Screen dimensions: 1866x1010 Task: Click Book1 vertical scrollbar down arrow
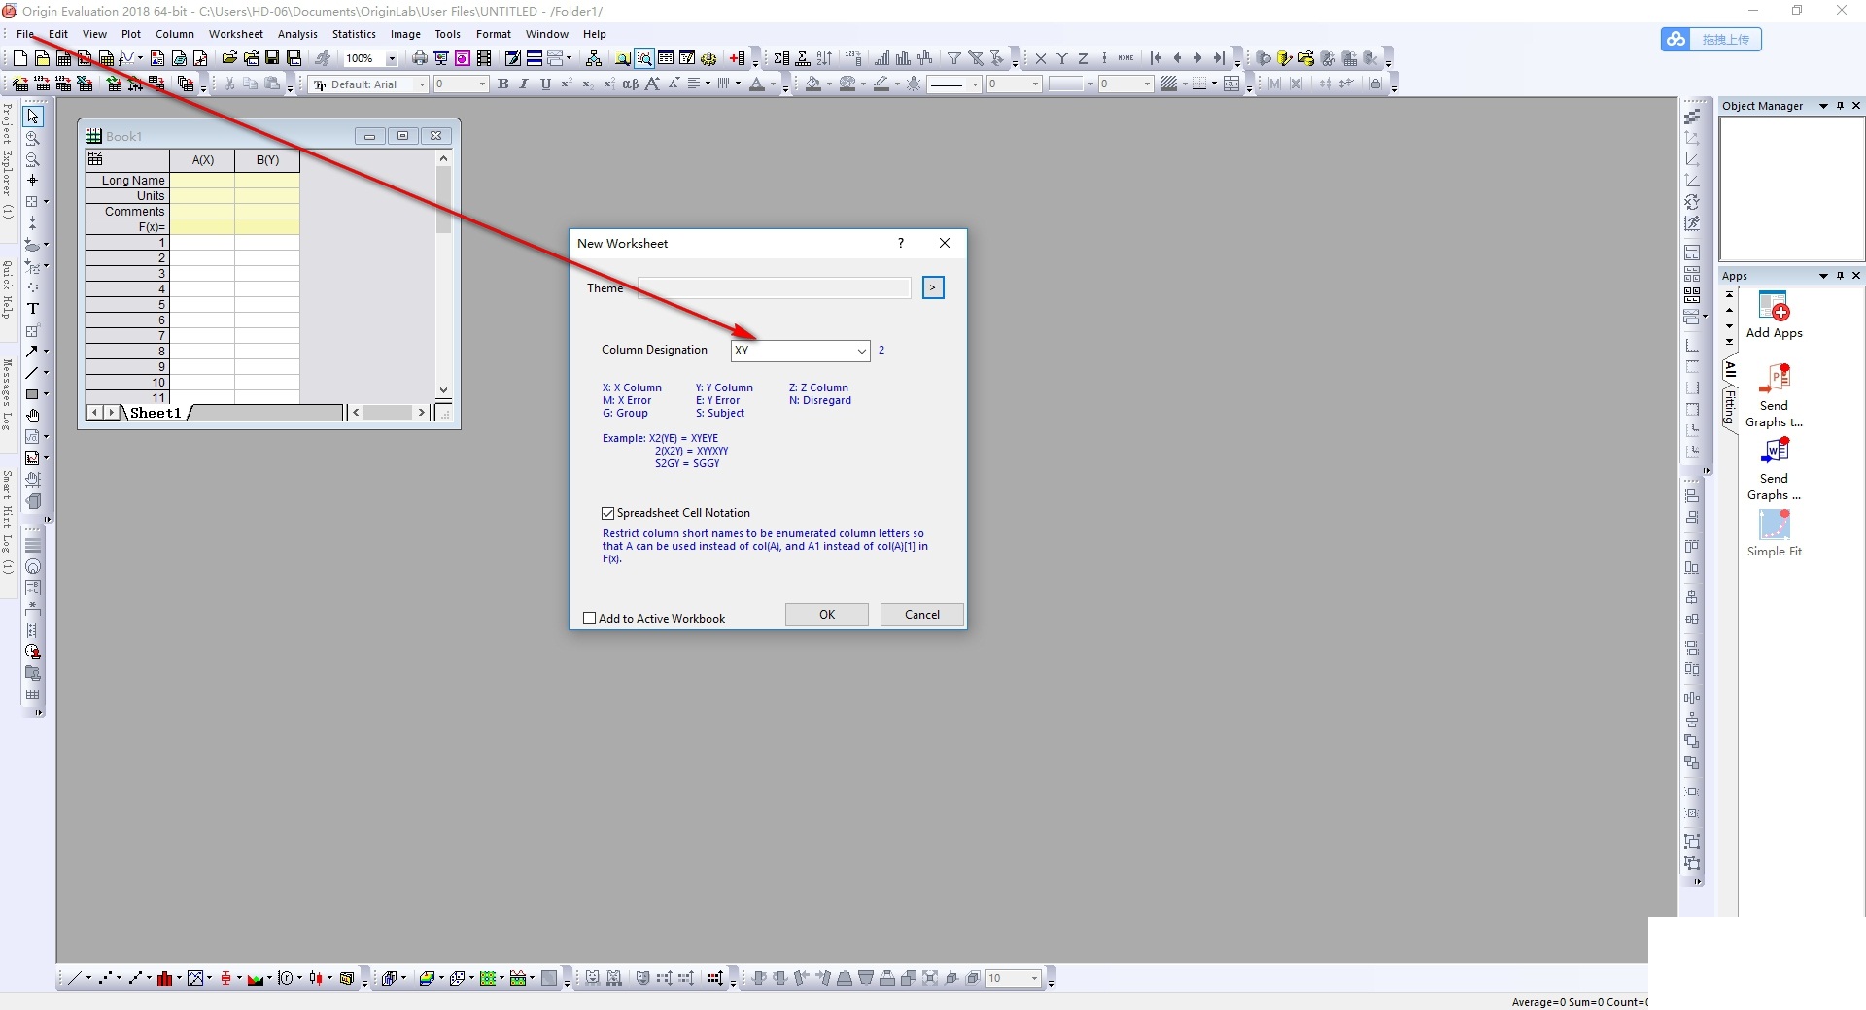point(444,390)
